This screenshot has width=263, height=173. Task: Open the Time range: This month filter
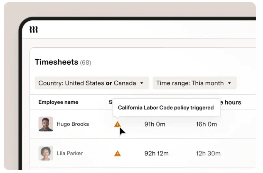[194, 83]
